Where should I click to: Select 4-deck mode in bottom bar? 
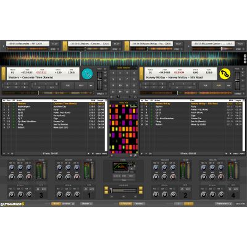point(188,204)
